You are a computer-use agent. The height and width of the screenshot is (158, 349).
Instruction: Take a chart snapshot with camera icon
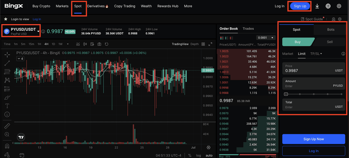pos(99,44)
